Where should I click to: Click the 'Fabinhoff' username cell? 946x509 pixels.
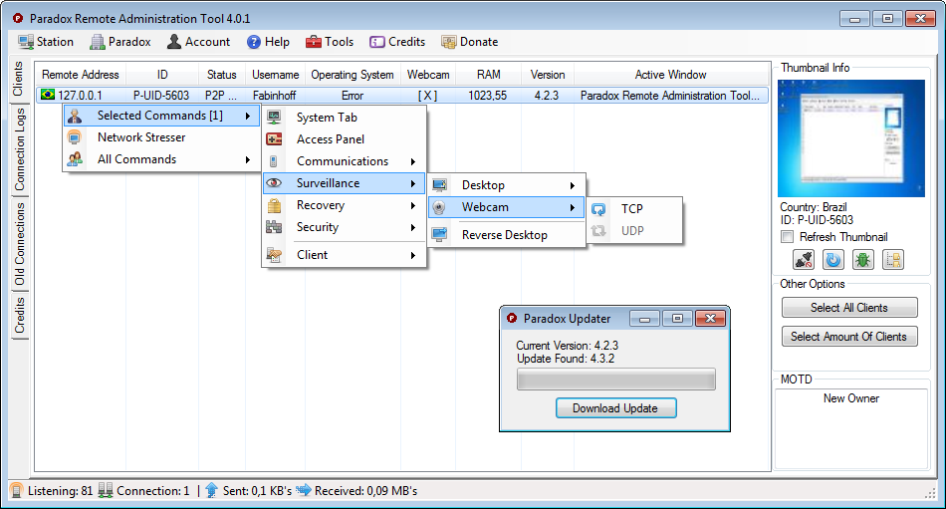coord(275,96)
